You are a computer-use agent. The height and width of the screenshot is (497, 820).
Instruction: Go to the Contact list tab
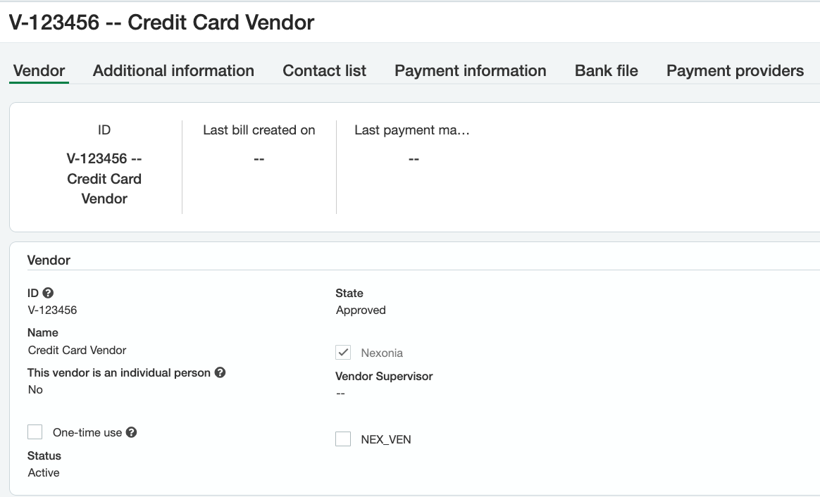pyautogui.click(x=324, y=71)
